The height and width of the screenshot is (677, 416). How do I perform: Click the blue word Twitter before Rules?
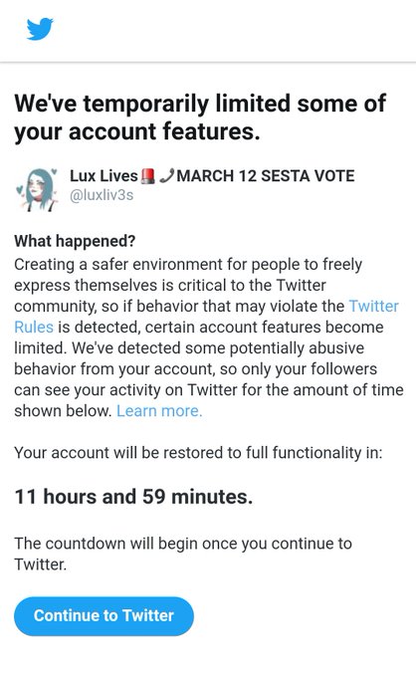tap(374, 306)
